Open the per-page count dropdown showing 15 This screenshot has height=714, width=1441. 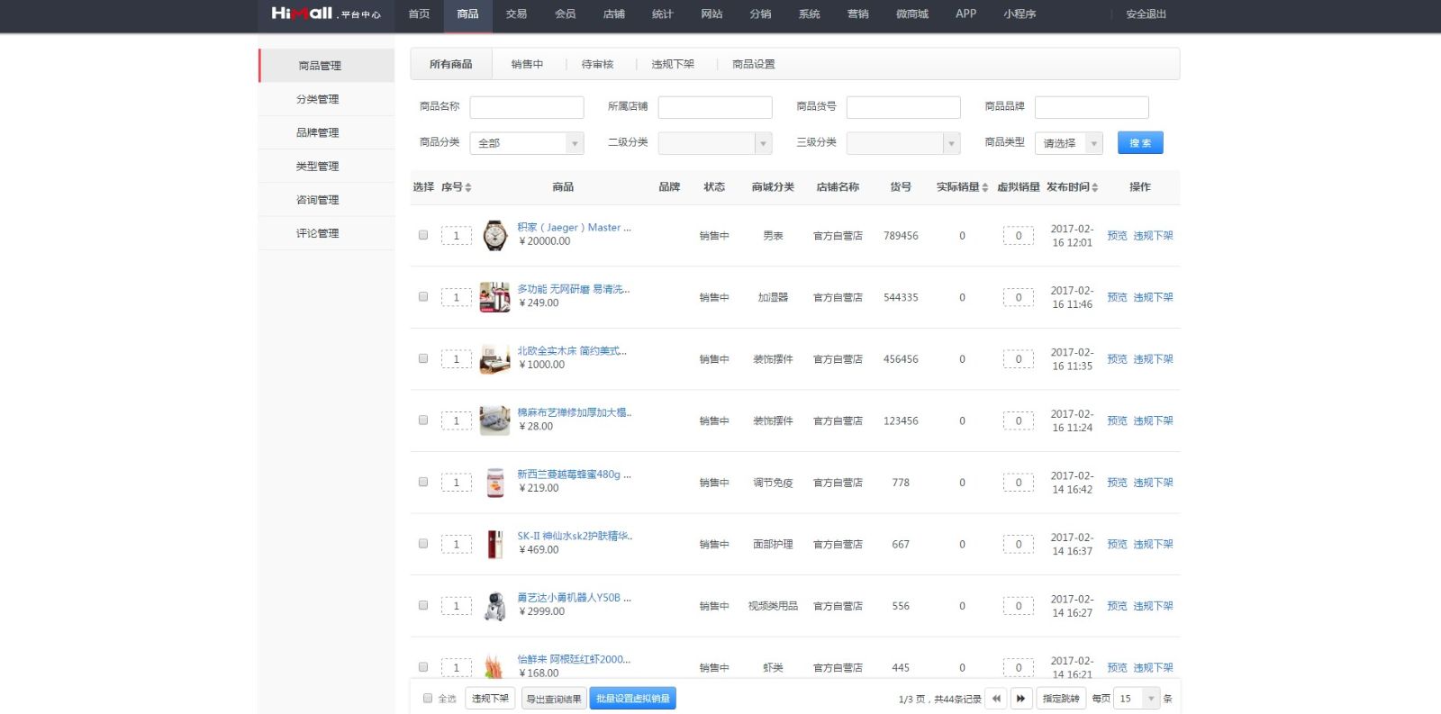(x=1137, y=699)
